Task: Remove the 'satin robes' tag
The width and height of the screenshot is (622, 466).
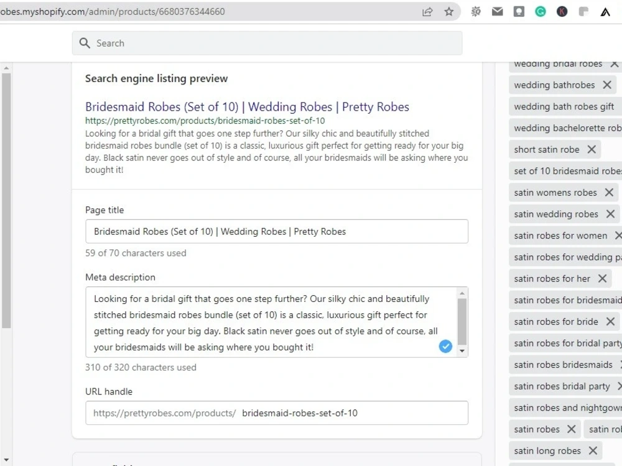Action: (571, 429)
